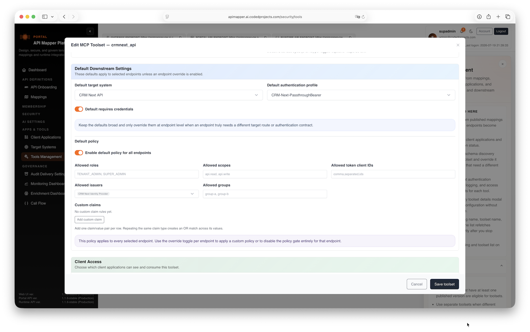
Task: Dismiss the help panel with its X button
Action: coord(503,64)
